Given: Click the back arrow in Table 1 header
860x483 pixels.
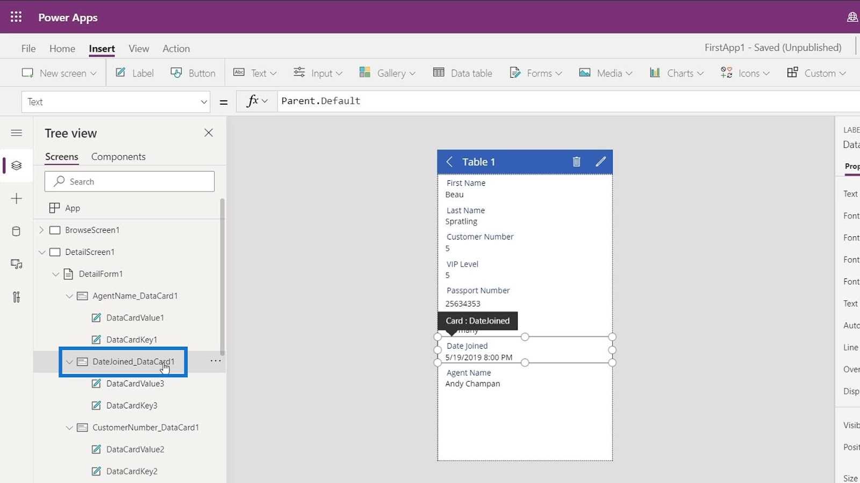Looking at the screenshot, I should [449, 162].
